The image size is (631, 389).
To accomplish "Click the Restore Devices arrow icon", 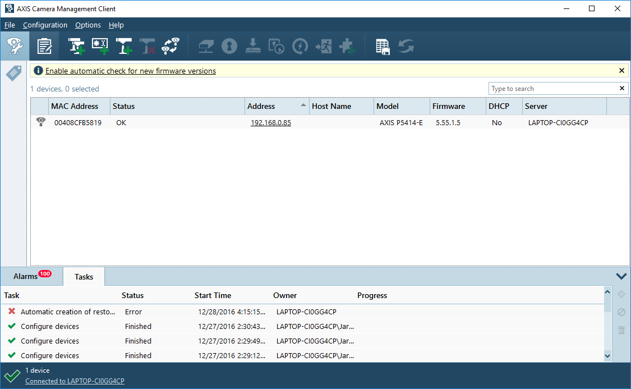I will (324, 46).
